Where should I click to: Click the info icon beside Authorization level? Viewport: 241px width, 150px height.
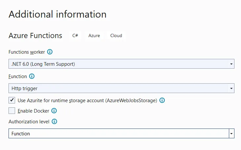[54, 122]
